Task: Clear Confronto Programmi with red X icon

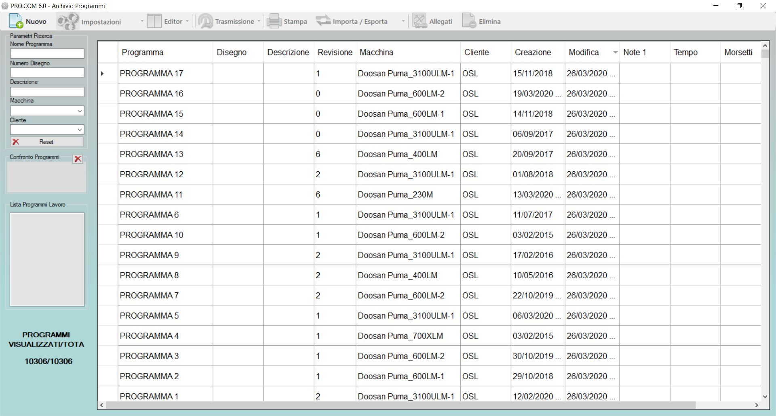Action: point(78,159)
